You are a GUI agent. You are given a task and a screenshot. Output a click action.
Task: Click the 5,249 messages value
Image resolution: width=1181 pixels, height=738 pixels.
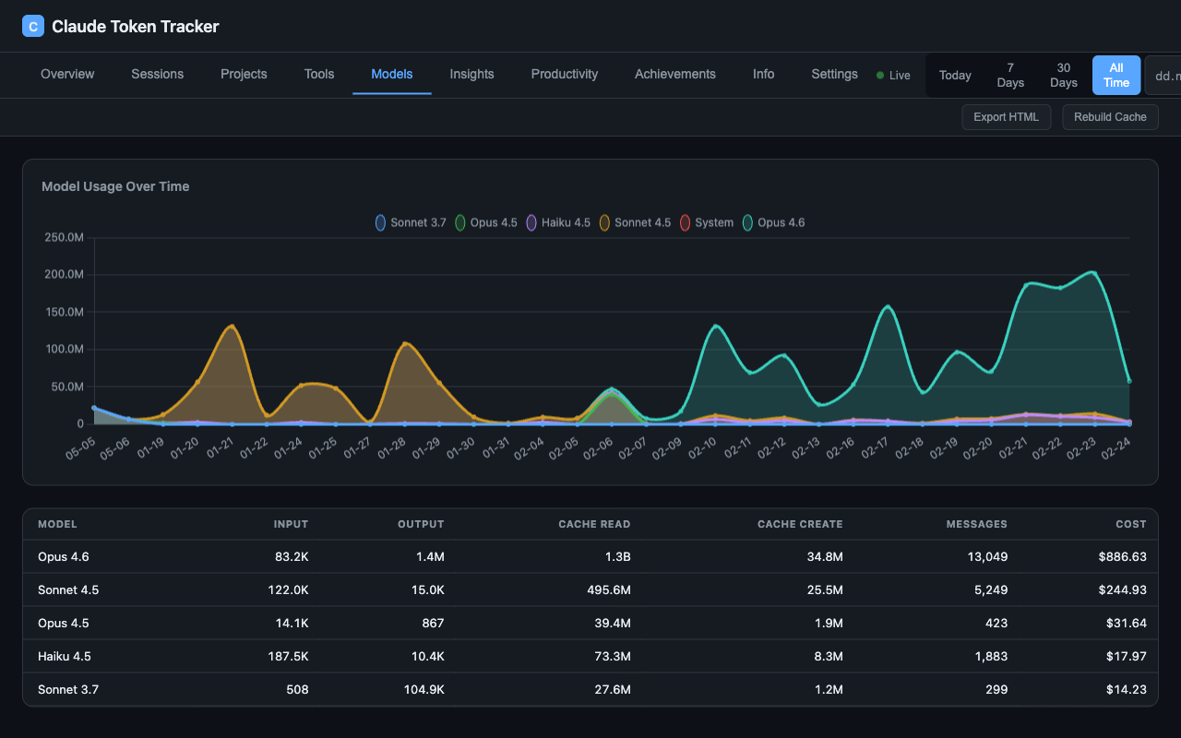click(989, 589)
